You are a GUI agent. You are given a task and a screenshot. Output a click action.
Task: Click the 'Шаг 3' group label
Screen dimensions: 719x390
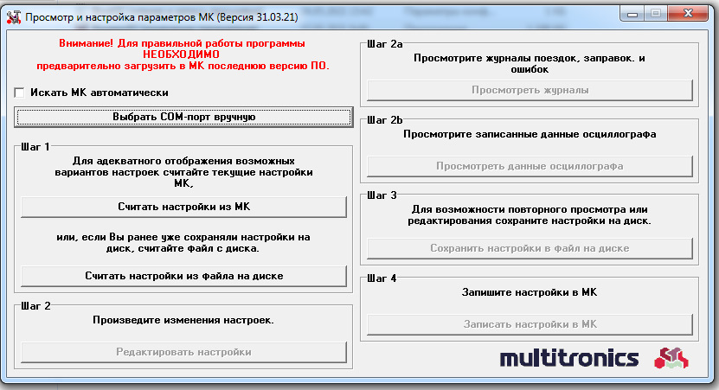382,195
